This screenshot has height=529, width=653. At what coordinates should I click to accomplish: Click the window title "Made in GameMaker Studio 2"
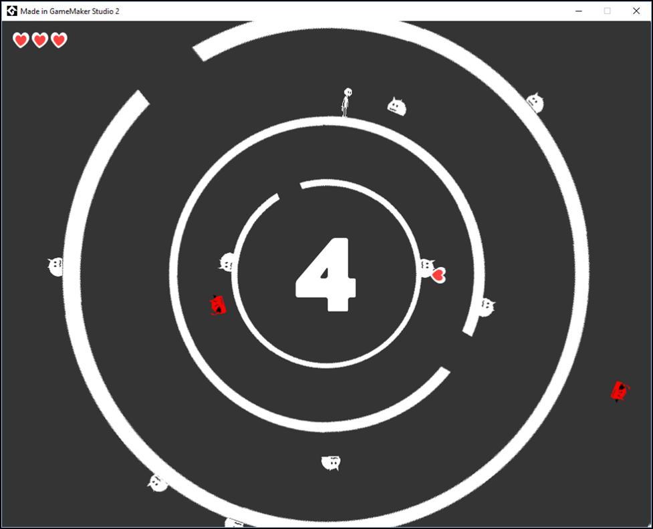70,11
